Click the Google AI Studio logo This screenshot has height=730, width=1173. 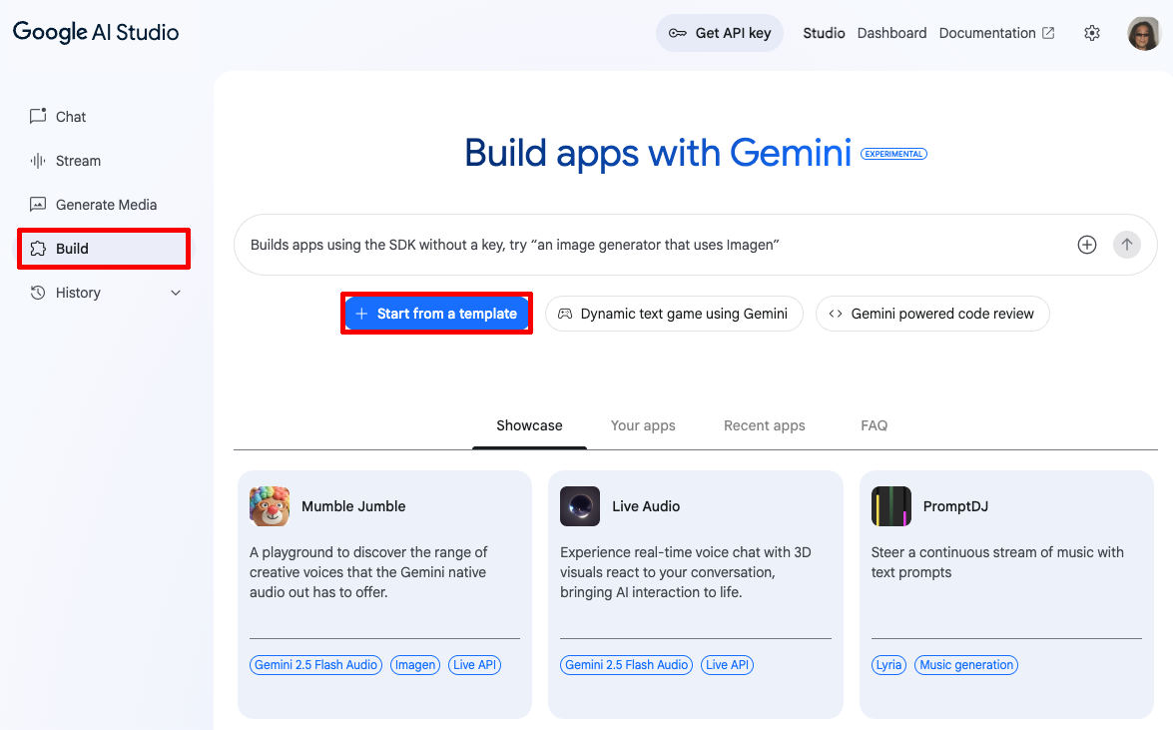coord(96,32)
